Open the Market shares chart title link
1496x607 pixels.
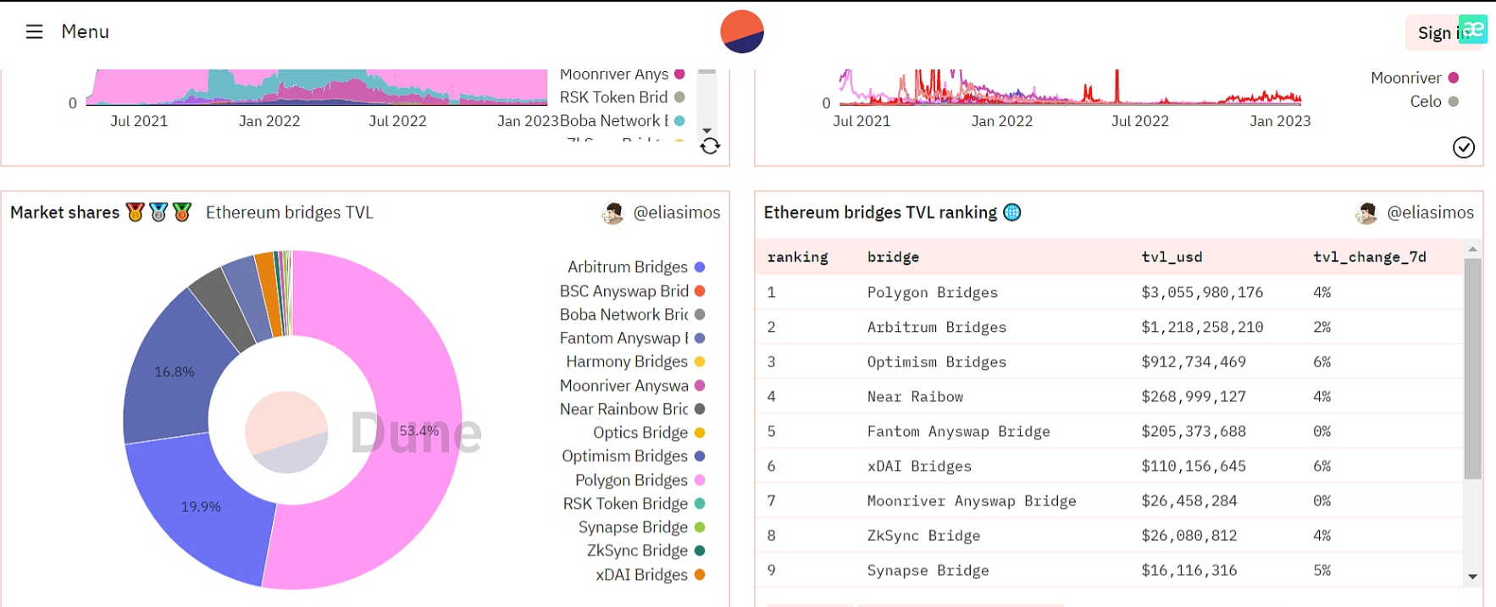64,212
